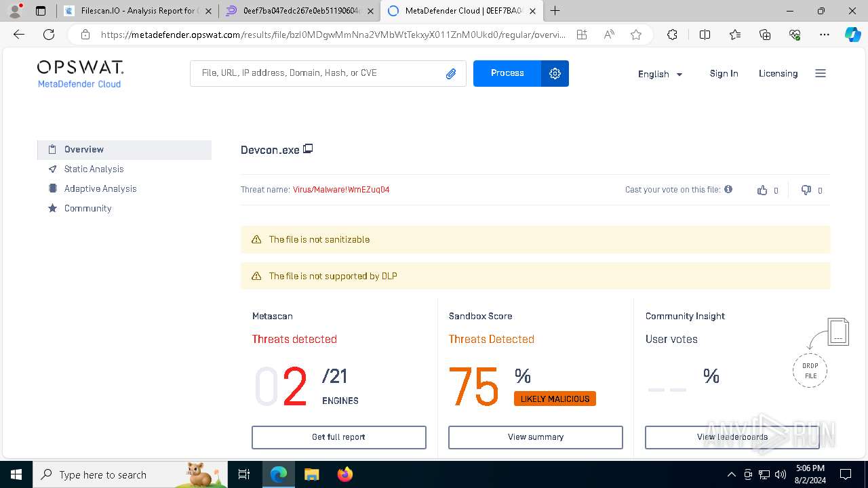The height and width of the screenshot is (488, 868).
Task: Open Microsoft Edge from the taskbar
Action: pyautogui.click(x=279, y=474)
